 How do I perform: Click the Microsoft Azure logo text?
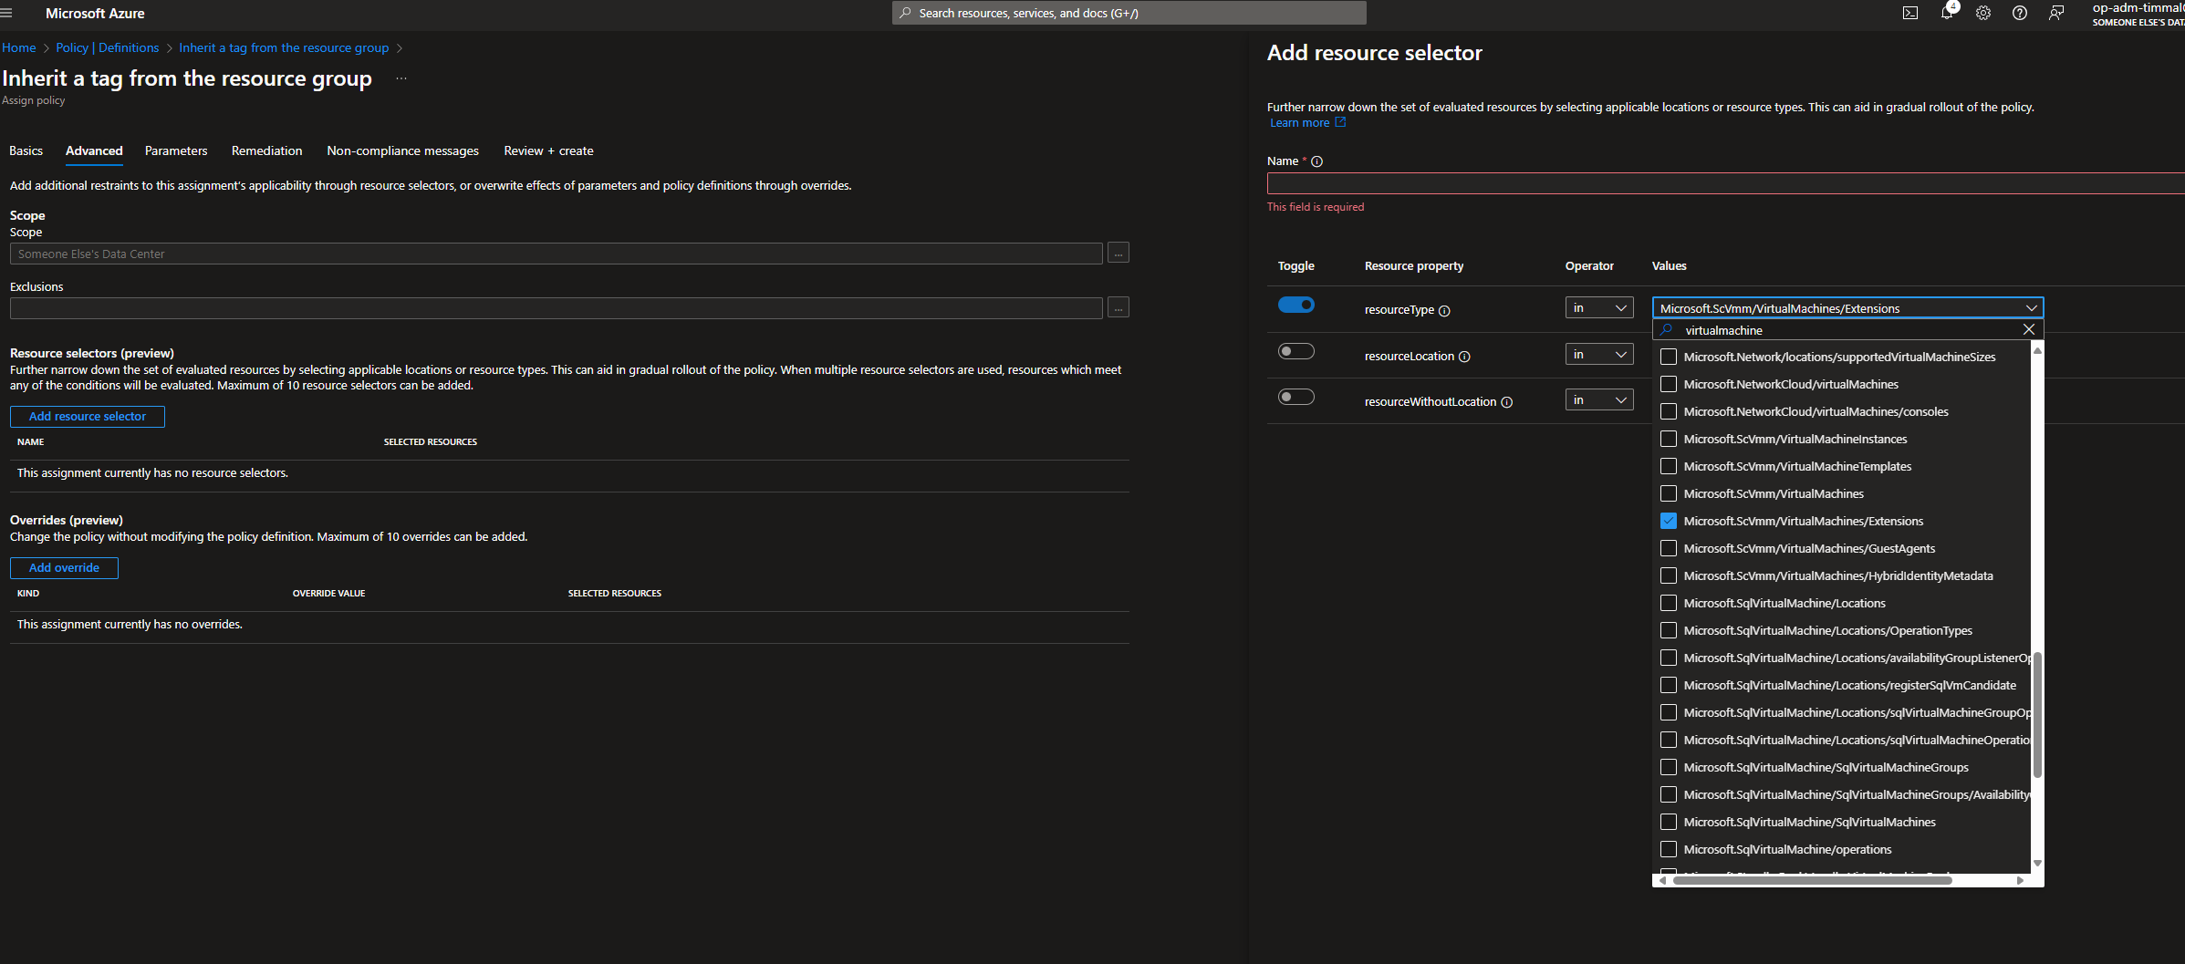click(x=95, y=13)
